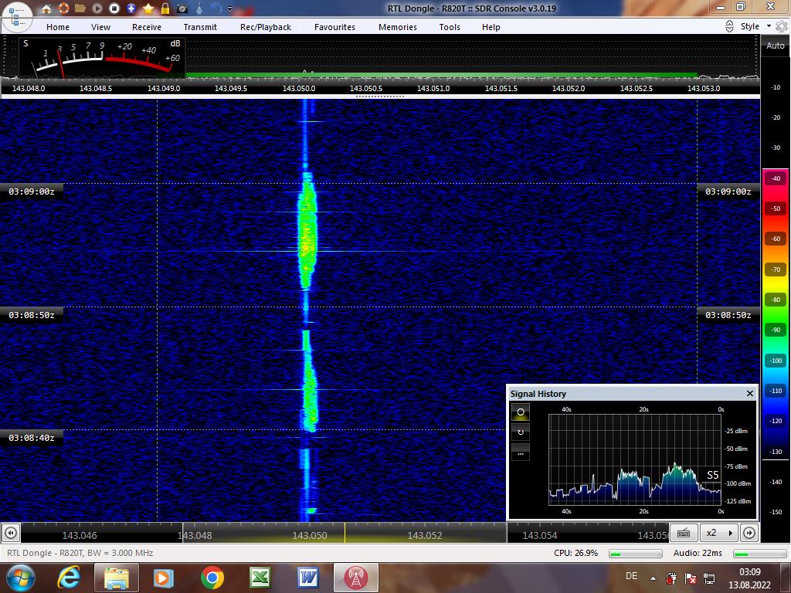Click the 143.049.0 frequency scale label
Image resolution: width=791 pixels, height=593 pixels.
tap(164, 88)
